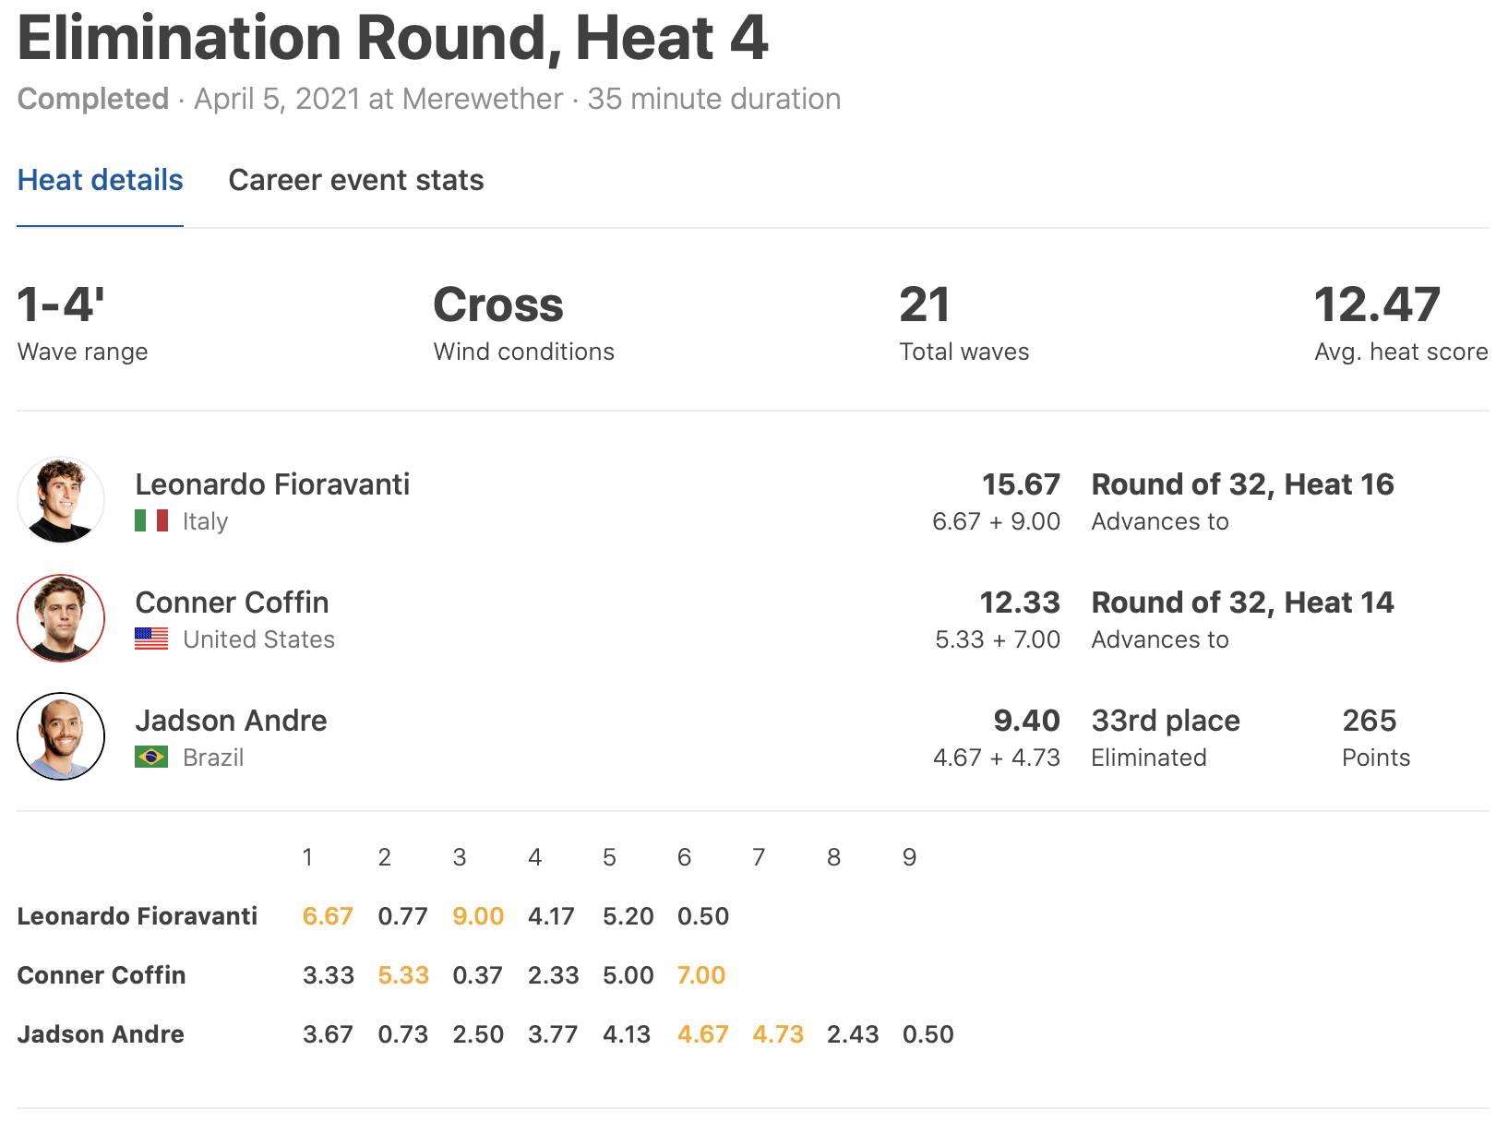Click Fioravanti's 15.67 heat total
The width and height of the screenshot is (1508, 1122).
tap(1021, 484)
